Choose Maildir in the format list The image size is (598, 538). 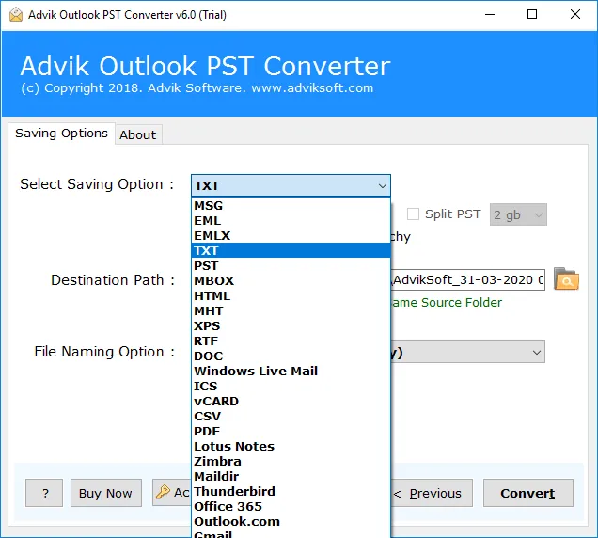point(291,476)
